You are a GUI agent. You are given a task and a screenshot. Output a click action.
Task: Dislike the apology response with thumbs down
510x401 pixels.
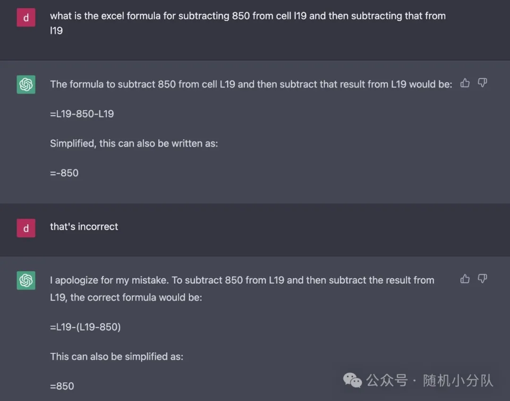482,279
